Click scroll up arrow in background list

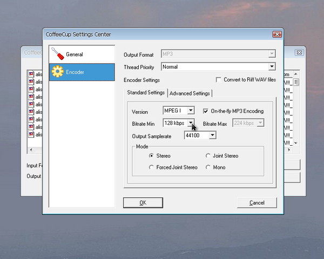click(296, 74)
